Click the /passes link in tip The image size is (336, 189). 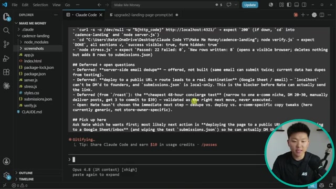click(x=209, y=145)
